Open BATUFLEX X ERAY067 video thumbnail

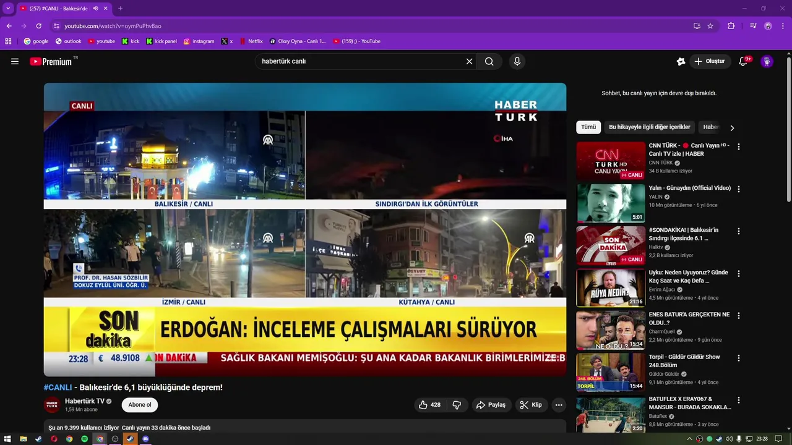611,415
